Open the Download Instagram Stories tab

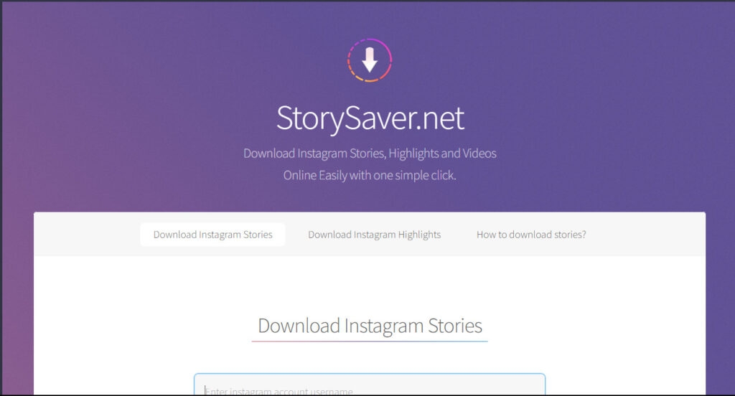[212, 235]
